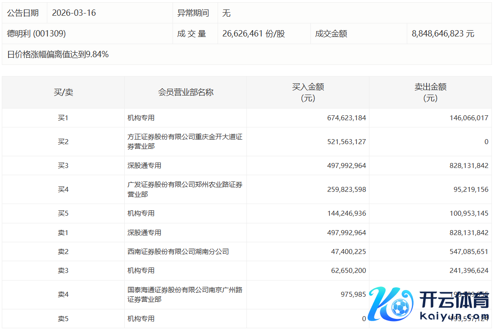The height and width of the screenshot is (331, 496).
Task: Click the 买/卖 column header
Action: [x=63, y=92]
